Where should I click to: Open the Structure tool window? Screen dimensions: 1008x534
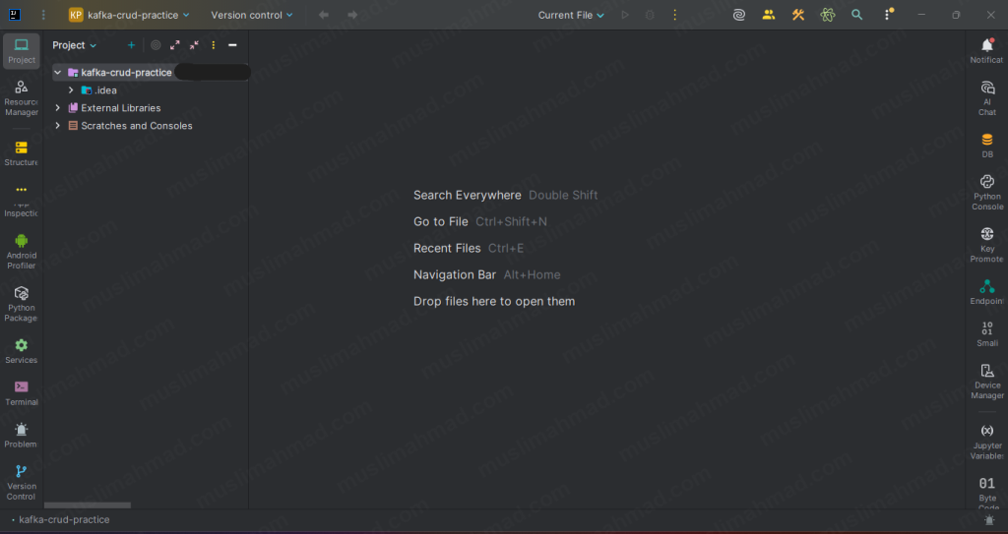point(22,154)
